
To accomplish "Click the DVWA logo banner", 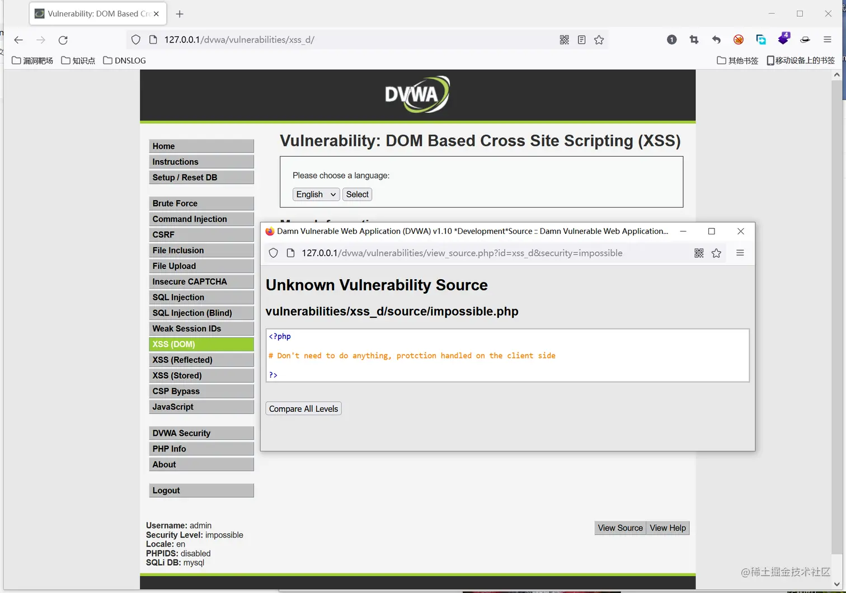I will [417, 95].
